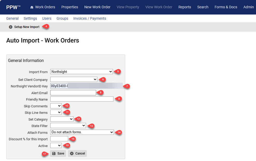Expand the Set Category dropdown

(x=62, y=119)
